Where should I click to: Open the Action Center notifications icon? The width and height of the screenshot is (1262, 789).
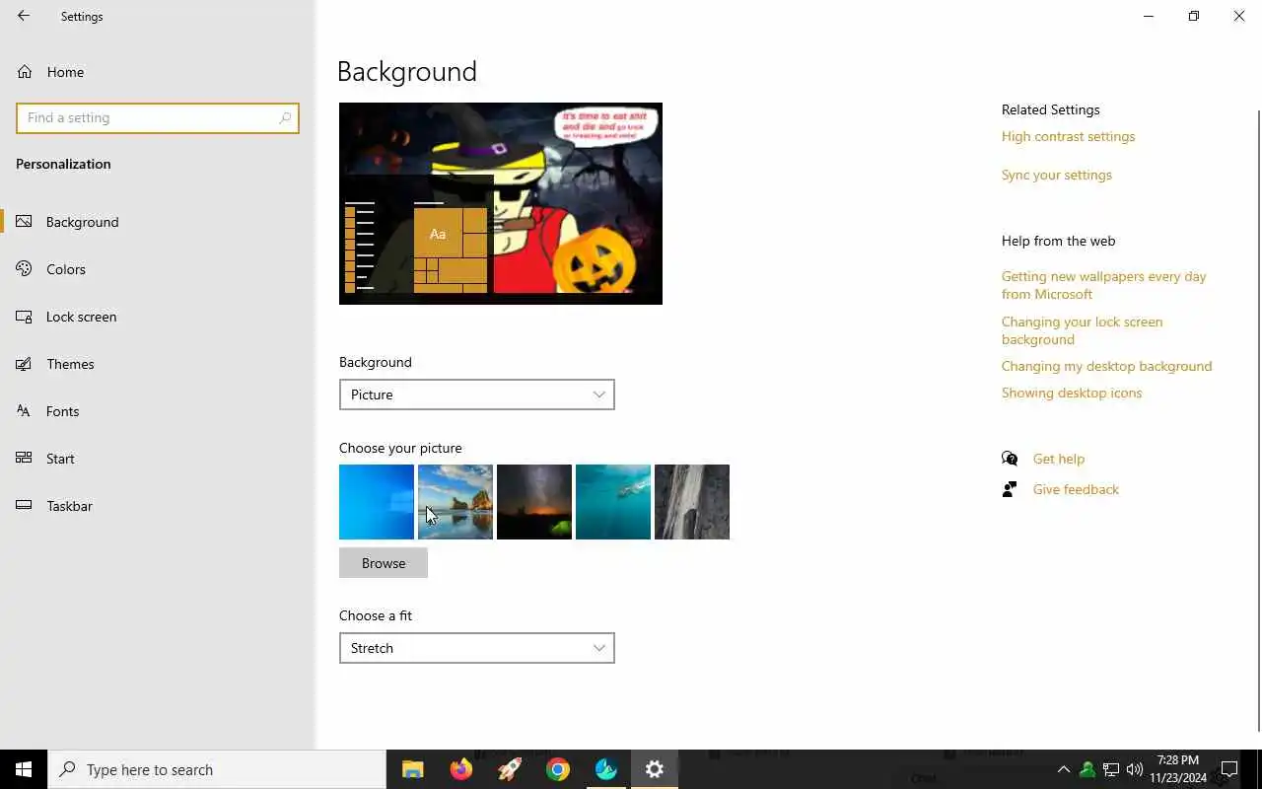point(1229,769)
